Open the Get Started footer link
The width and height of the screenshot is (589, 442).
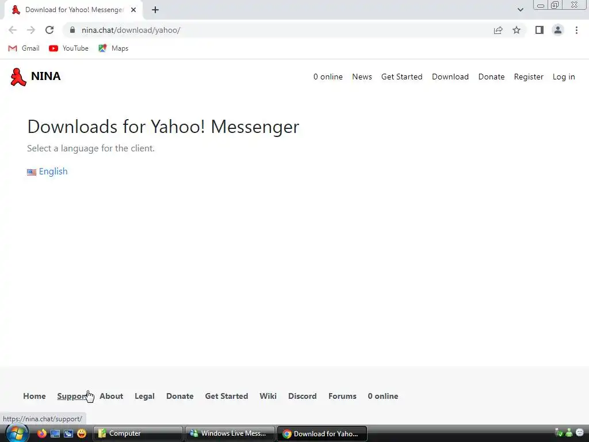tap(227, 396)
